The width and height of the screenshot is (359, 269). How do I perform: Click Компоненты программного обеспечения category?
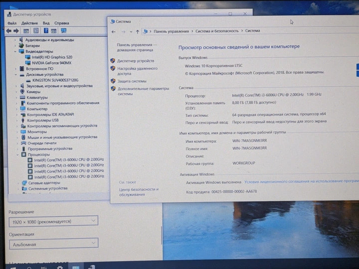click(x=63, y=103)
